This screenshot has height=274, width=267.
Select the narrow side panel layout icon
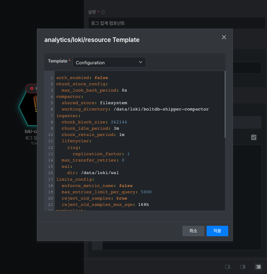(227, 267)
